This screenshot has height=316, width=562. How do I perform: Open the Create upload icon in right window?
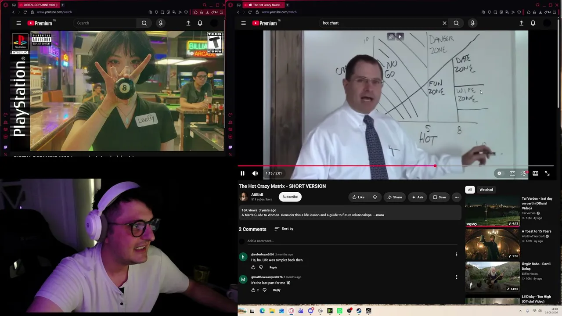pyautogui.click(x=522, y=23)
